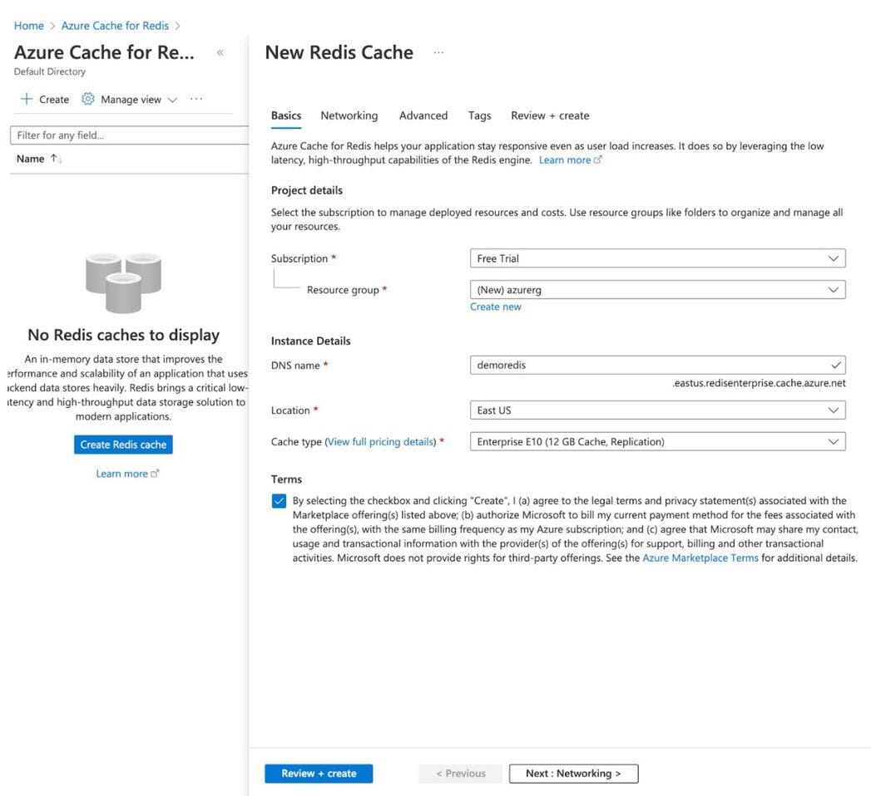Switch to the Networking tab
The image size is (871, 796).
pos(349,115)
